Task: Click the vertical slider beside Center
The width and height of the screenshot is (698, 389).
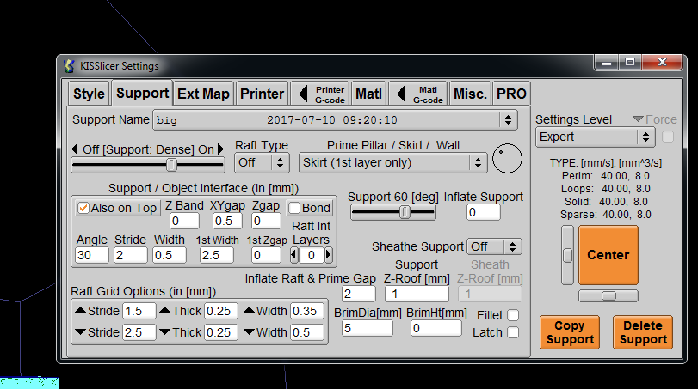Action: [x=567, y=255]
